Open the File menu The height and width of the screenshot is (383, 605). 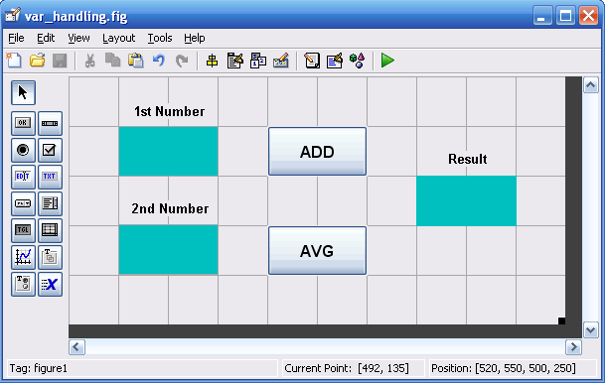16,38
